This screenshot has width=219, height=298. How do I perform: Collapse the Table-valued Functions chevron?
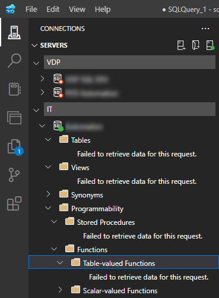click(60, 262)
